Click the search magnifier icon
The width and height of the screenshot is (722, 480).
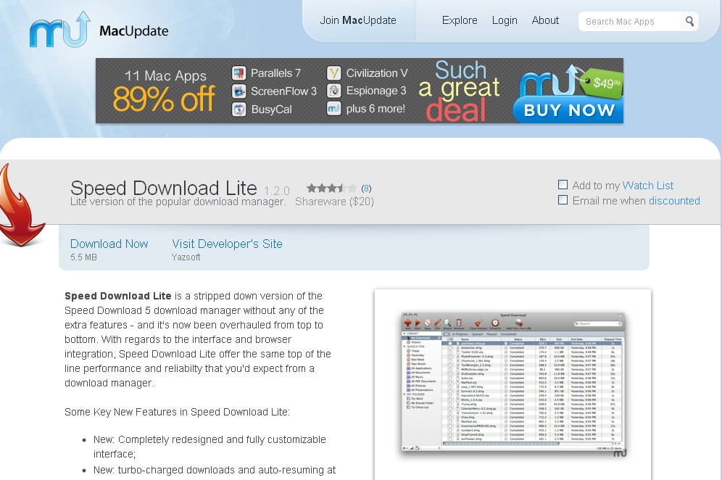[x=689, y=21]
